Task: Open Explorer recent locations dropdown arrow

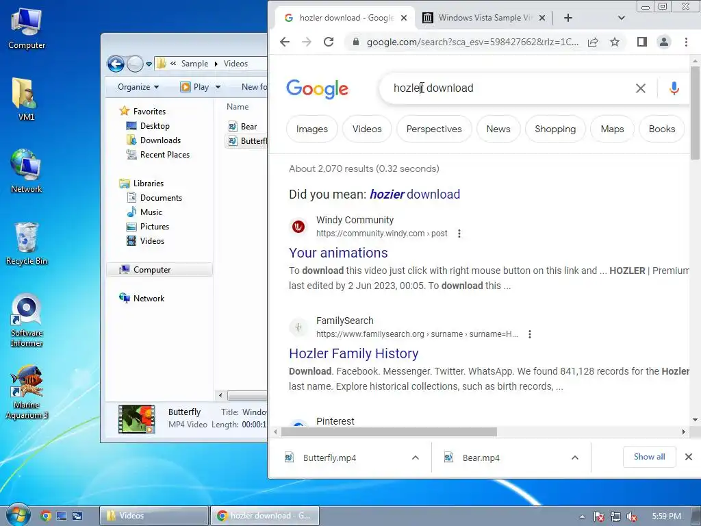Action: (x=149, y=64)
